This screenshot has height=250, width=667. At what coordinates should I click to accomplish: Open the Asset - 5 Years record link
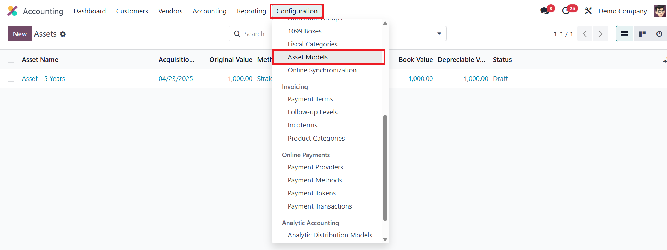(x=43, y=79)
